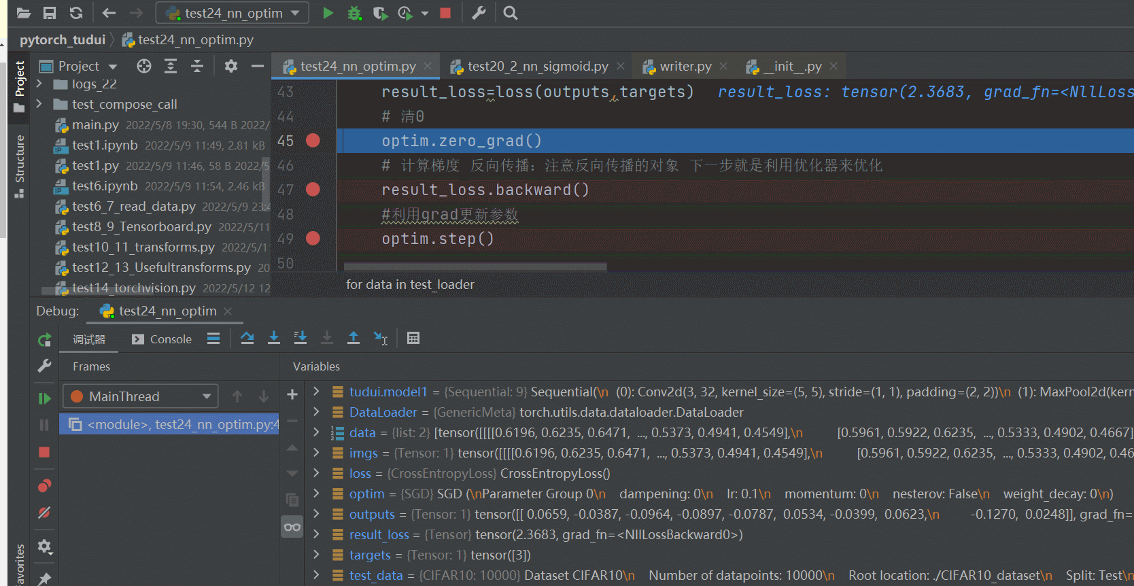Rerun the test24_nn_optim debug session

coord(44,340)
